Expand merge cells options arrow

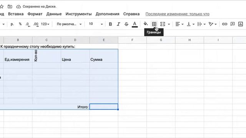pos(169,24)
